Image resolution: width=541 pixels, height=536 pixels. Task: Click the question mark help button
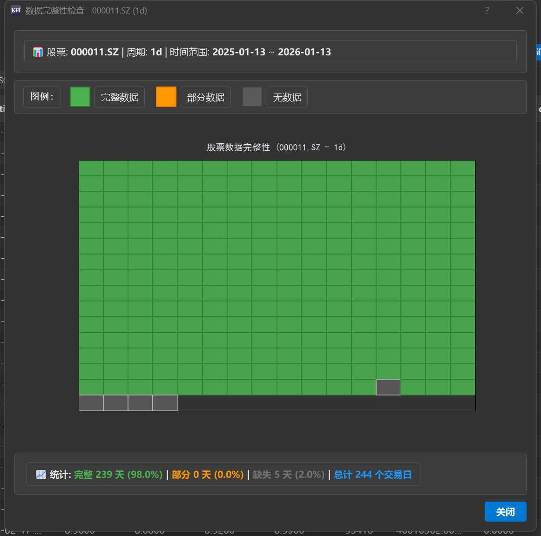pyautogui.click(x=487, y=10)
